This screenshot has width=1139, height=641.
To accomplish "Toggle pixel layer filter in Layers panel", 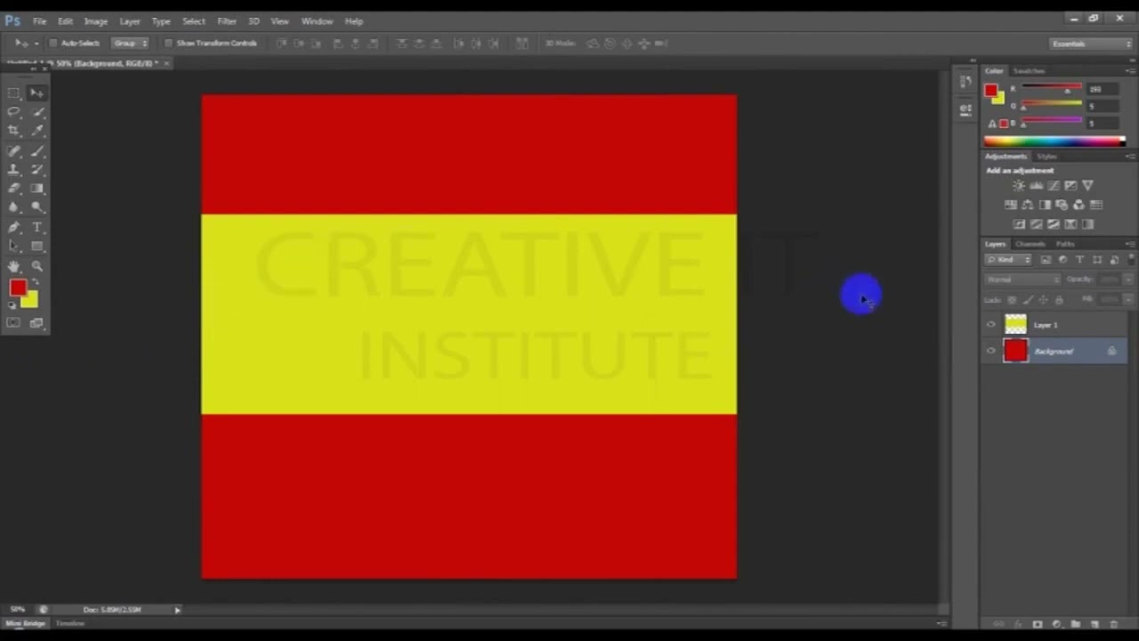I will click(1046, 259).
